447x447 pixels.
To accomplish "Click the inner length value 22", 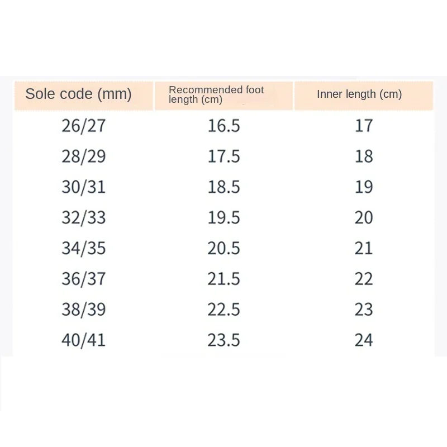I will click(x=364, y=279).
